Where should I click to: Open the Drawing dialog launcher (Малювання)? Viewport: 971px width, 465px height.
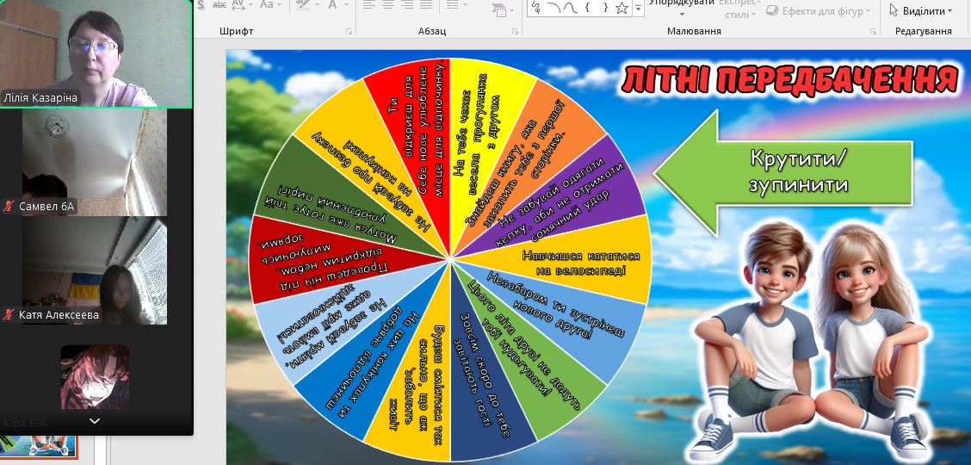tap(873, 30)
